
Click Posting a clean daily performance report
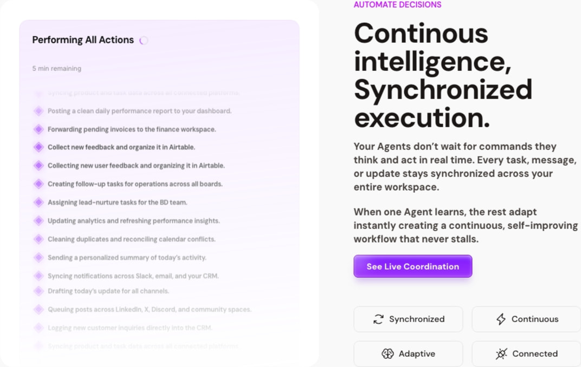pos(139,111)
